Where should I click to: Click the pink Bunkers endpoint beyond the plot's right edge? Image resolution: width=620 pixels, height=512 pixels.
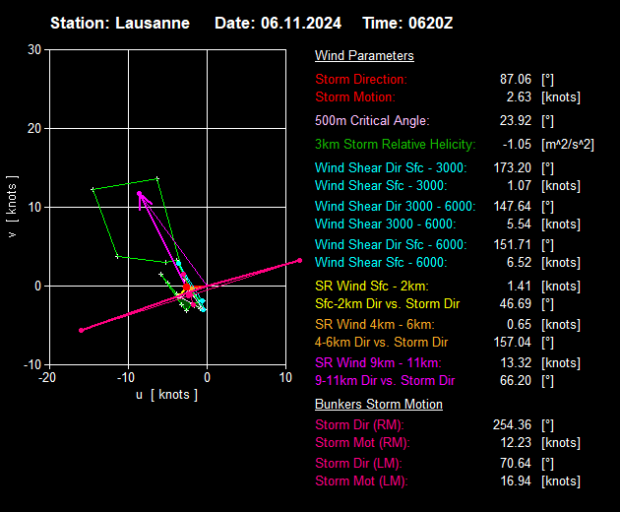pos(300,260)
